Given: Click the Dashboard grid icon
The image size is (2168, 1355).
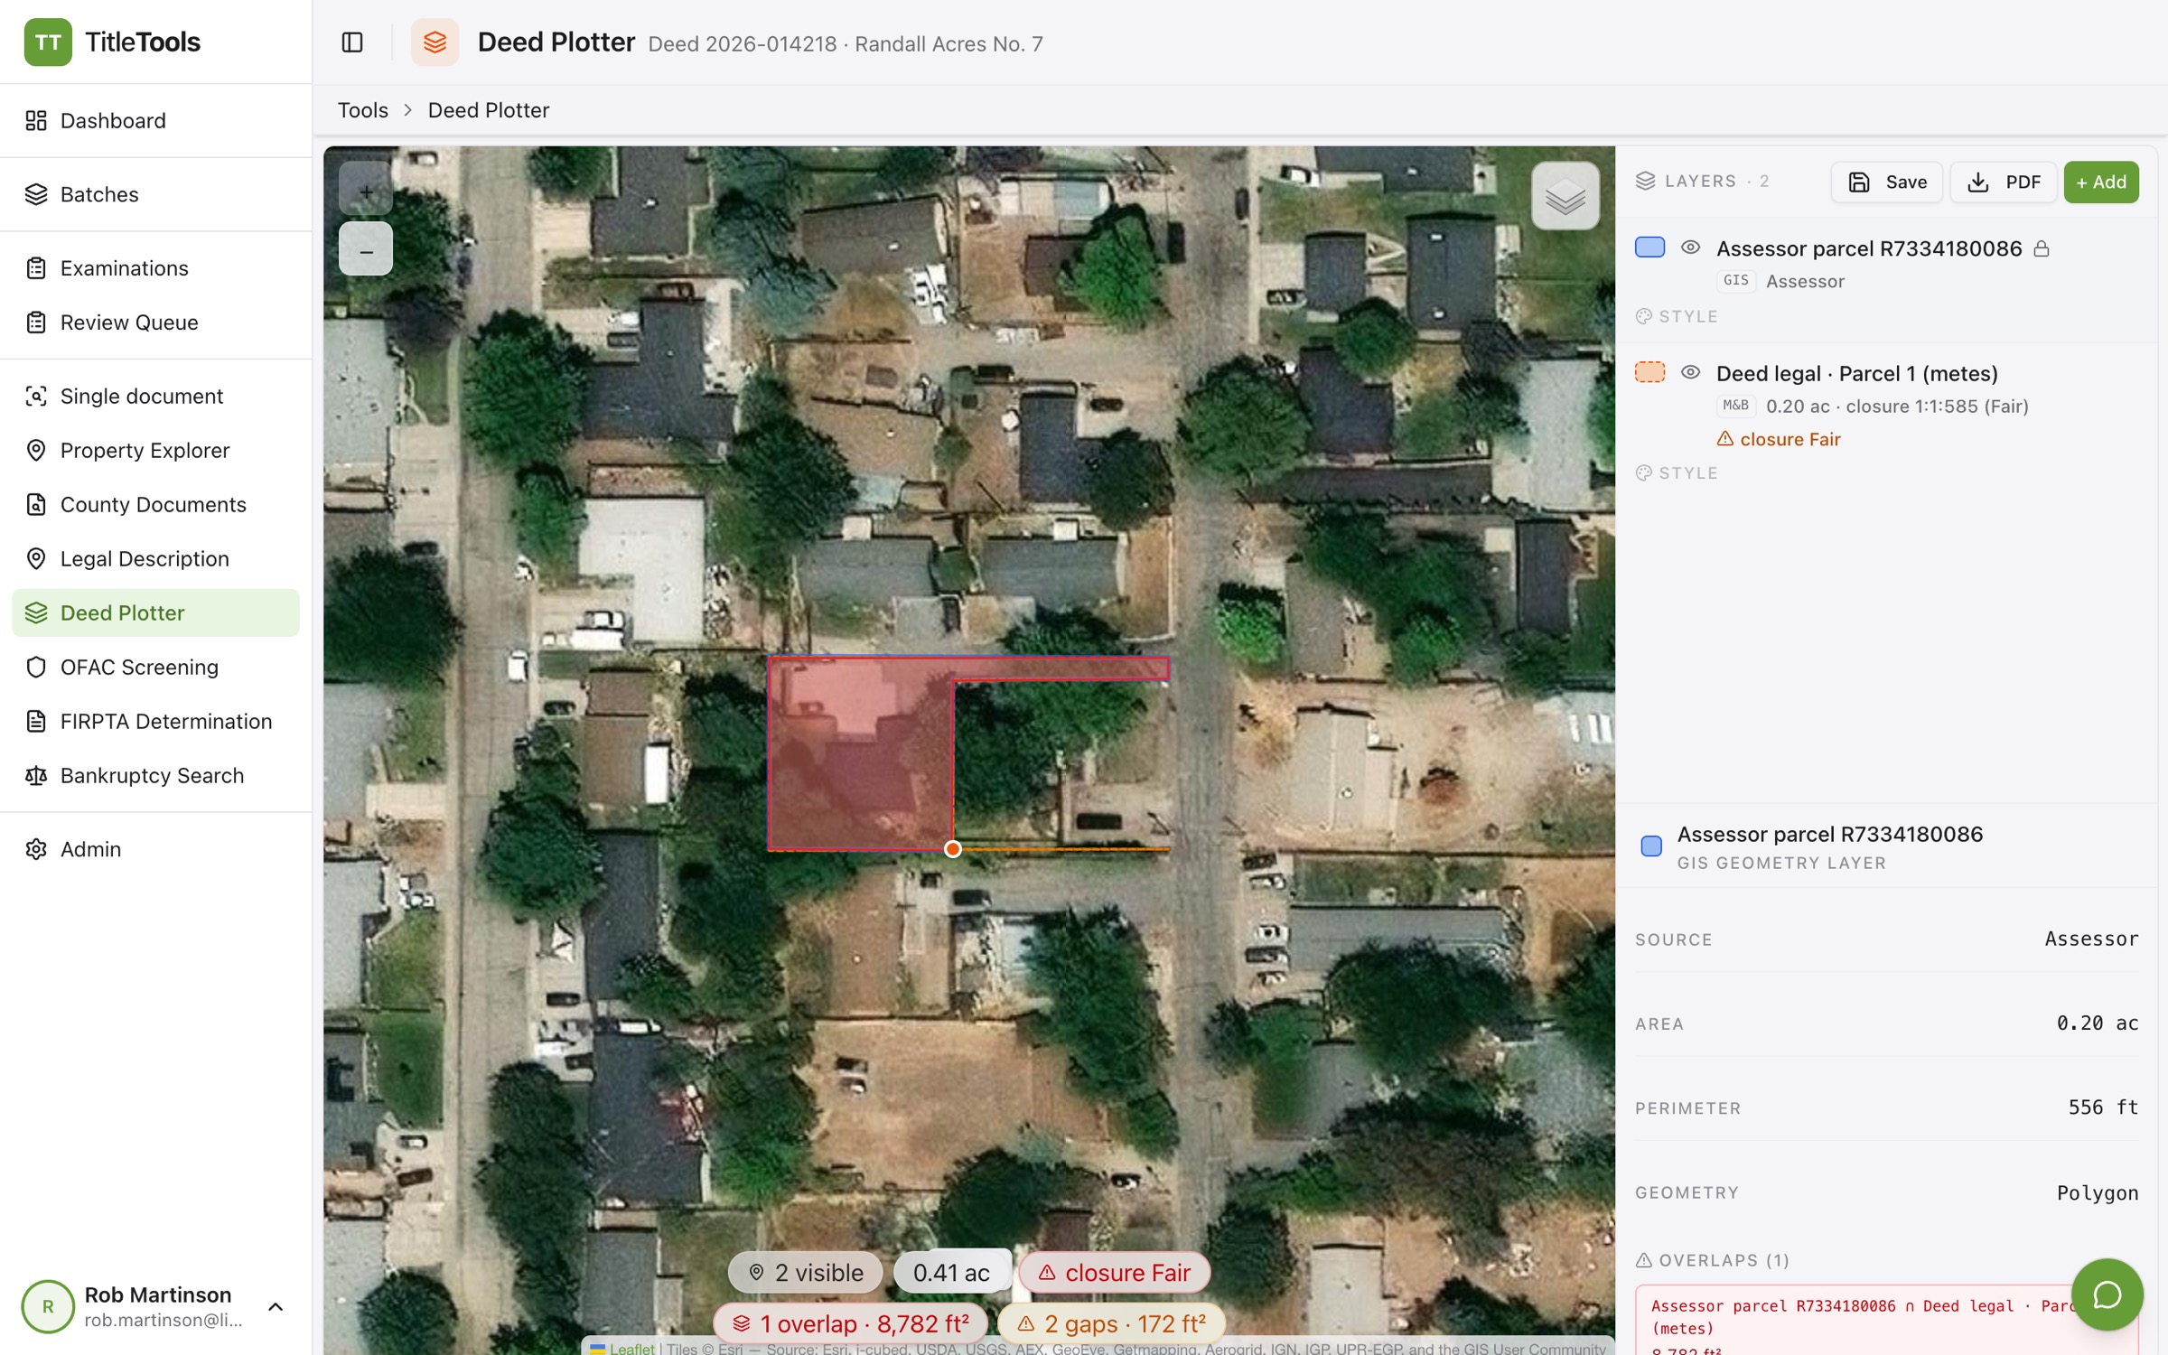Looking at the screenshot, I should (x=36, y=121).
